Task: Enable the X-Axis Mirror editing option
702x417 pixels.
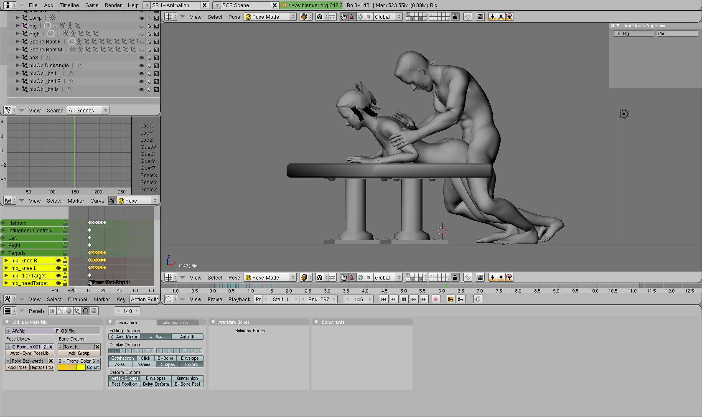Action: tap(124, 337)
